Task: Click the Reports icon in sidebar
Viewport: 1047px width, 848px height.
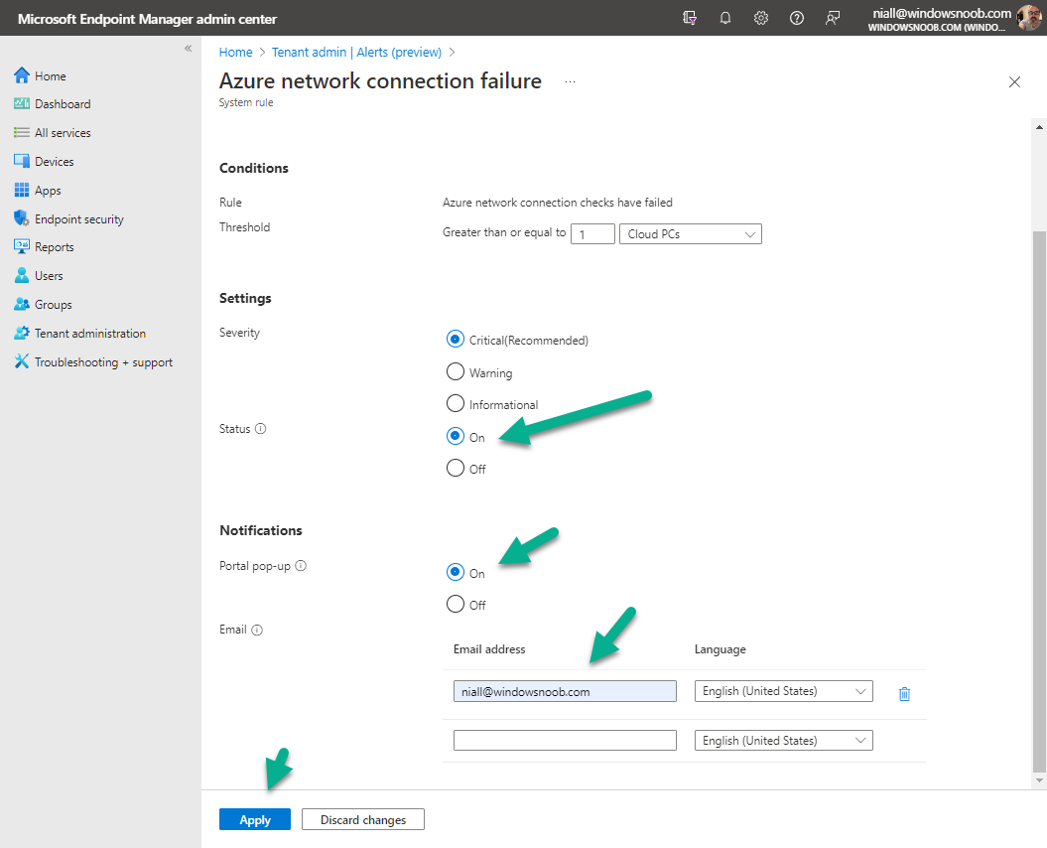Action: click(x=22, y=246)
